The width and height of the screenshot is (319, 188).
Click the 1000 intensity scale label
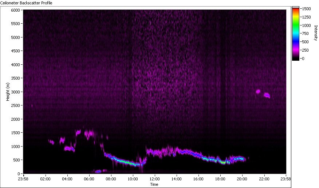click(306, 25)
